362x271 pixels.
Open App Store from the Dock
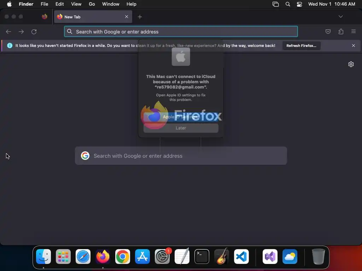pyautogui.click(x=142, y=257)
